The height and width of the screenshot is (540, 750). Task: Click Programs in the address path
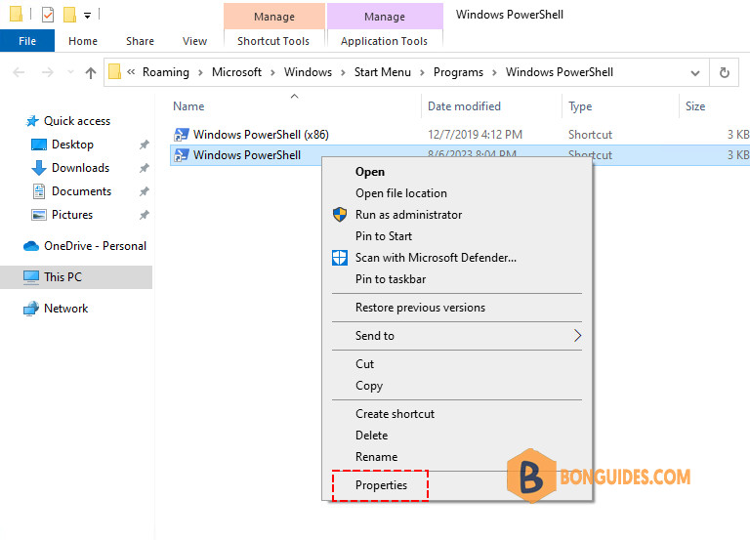458,72
